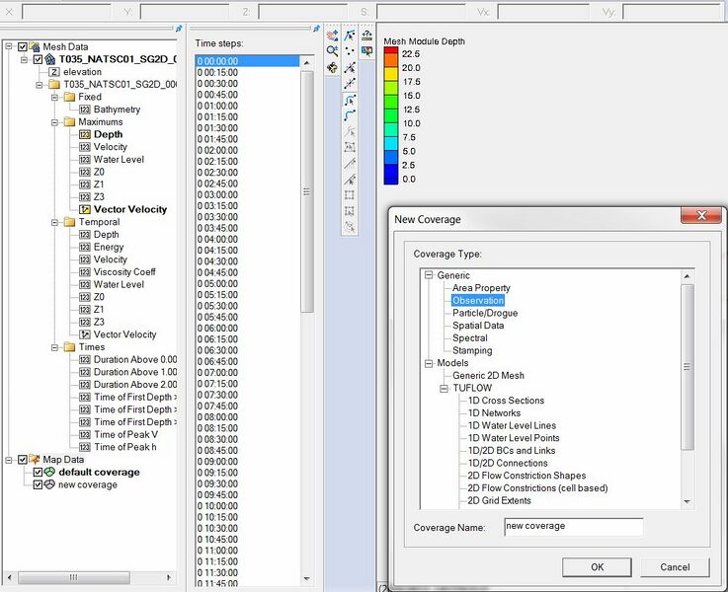The height and width of the screenshot is (592, 728).
Task: Click the Map Data module icon
Action: (x=35, y=460)
